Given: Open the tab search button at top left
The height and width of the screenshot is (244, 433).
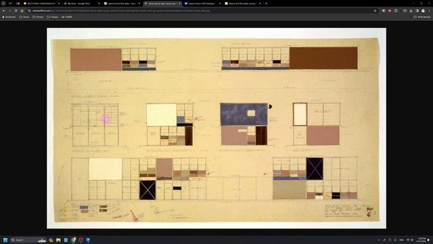Looking at the screenshot, I should [3, 3].
